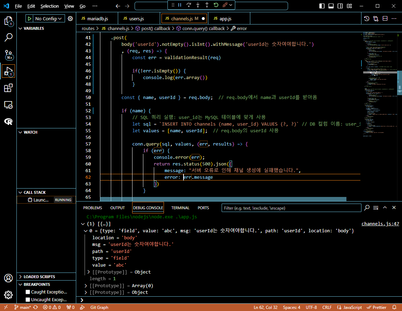
Task: Open the No Config launch configuration dropdown
Action: point(49,19)
